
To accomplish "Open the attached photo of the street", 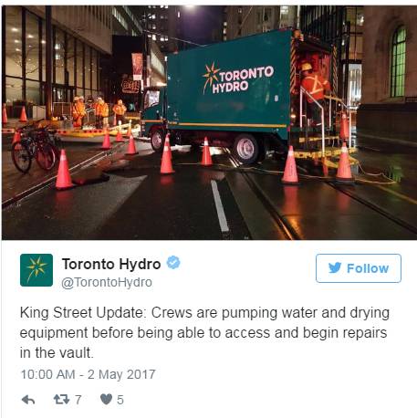I will coord(209,122).
